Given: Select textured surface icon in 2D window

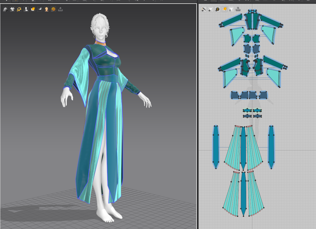Looking at the screenshot, I should tap(224, 9).
